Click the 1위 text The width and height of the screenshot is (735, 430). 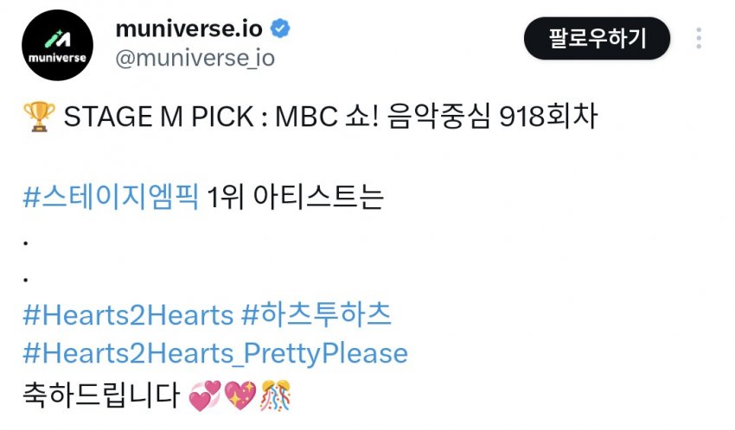tap(225, 197)
